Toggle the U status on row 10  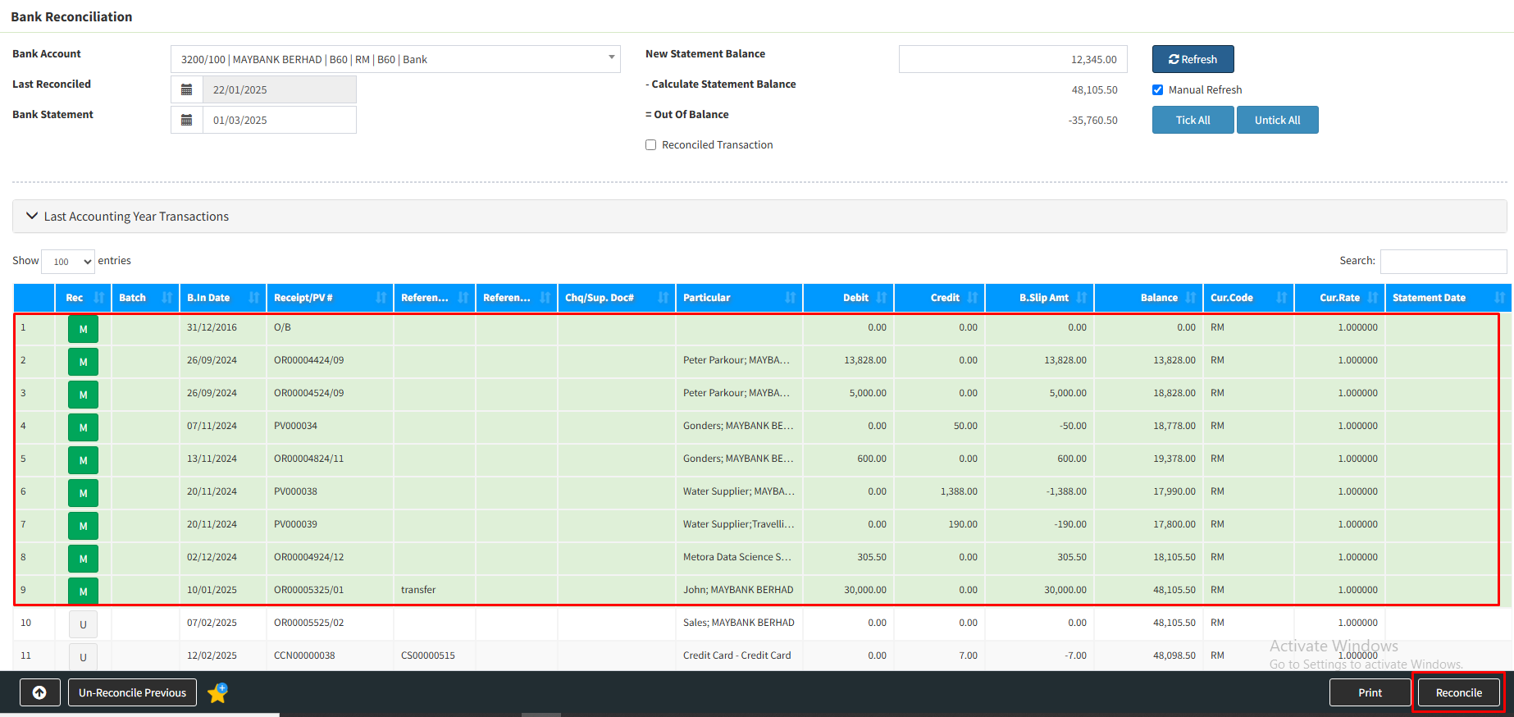tap(83, 624)
